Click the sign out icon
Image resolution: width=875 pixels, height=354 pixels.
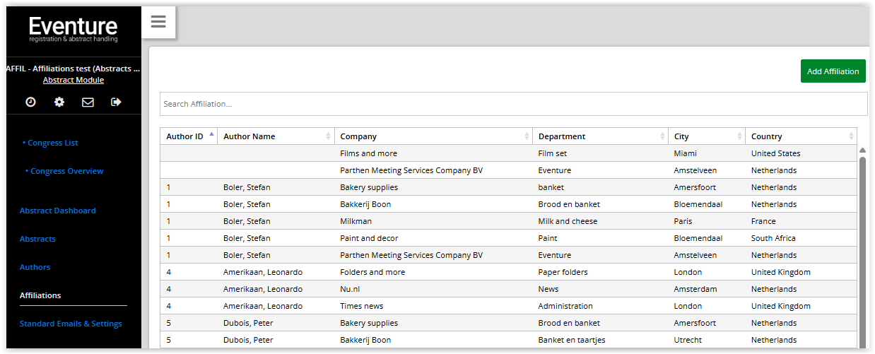tap(117, 102)
